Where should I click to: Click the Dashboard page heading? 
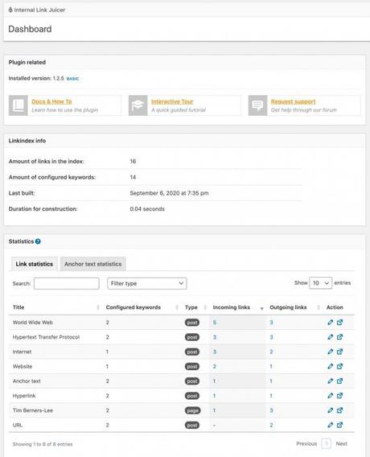30,29
